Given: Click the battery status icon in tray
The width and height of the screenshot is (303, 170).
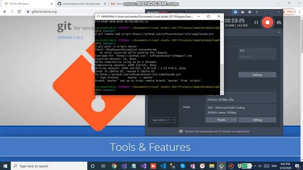Looking at the screenshot, I should pyautogui.click(x=247, y=166).
